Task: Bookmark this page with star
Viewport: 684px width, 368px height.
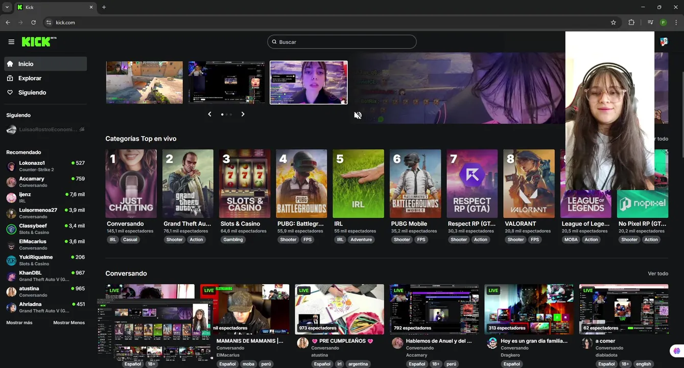Action: (614, 22)
